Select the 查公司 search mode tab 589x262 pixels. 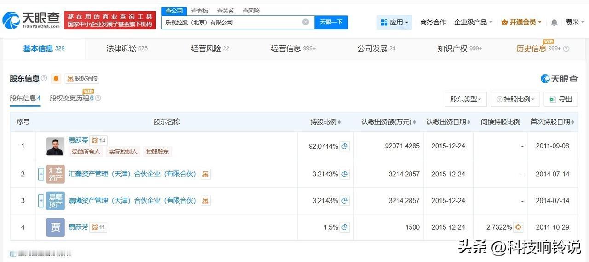[x=174, y=11]
